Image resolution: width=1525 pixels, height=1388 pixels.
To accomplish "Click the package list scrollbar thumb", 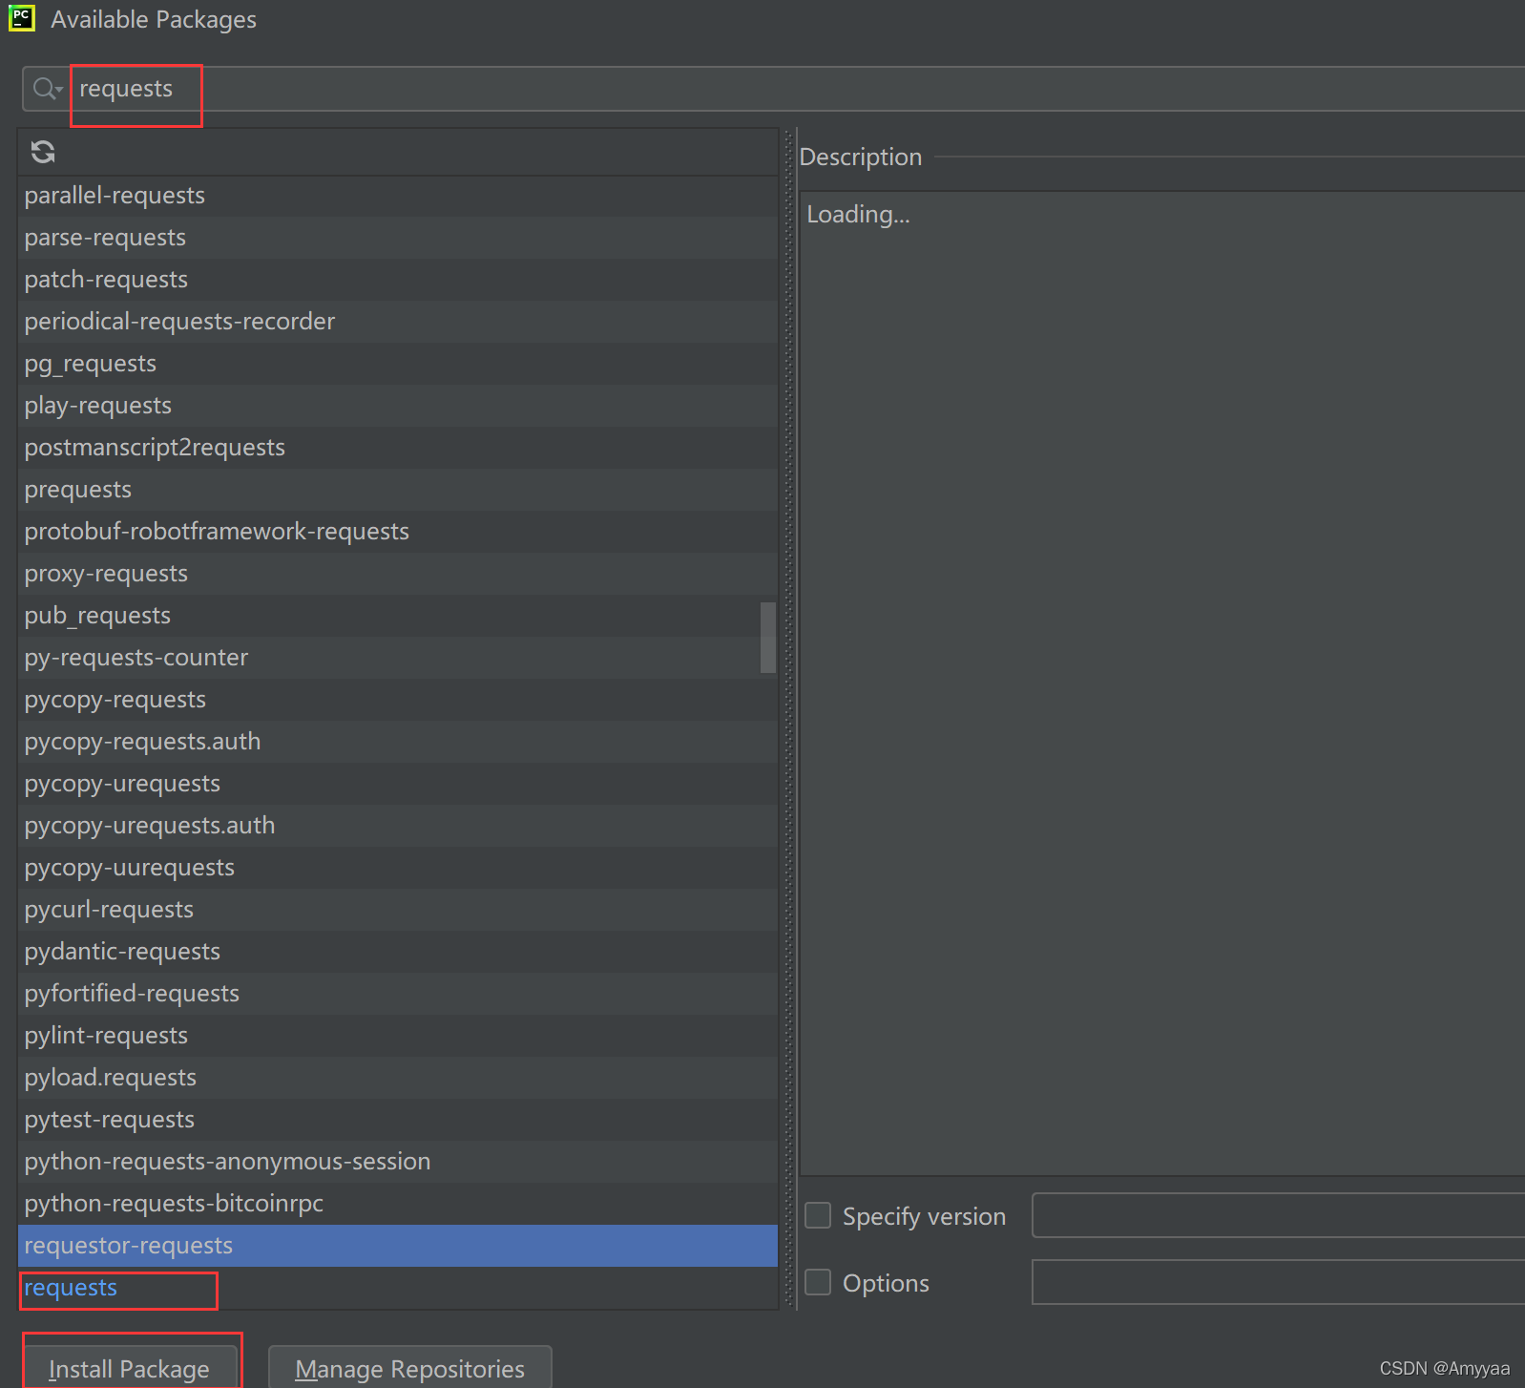I will pyautogui.click(x=768, y=638).
